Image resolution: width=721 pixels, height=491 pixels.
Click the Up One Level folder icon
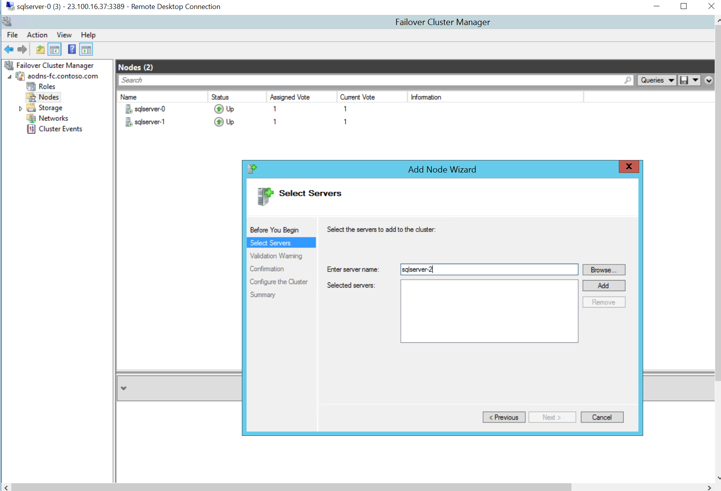pyautogui.click(x=40, y=49)
